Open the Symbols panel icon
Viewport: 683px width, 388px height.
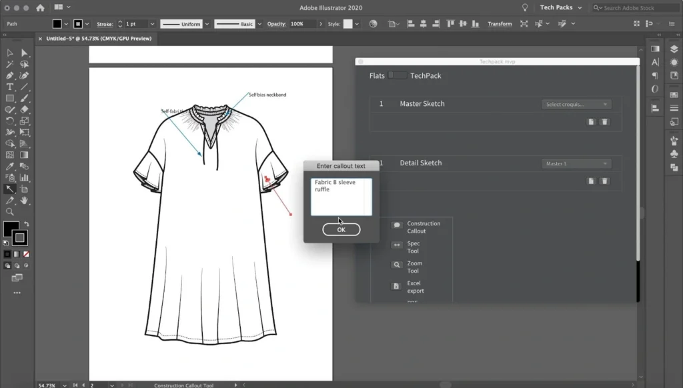[x=674, y=154]
